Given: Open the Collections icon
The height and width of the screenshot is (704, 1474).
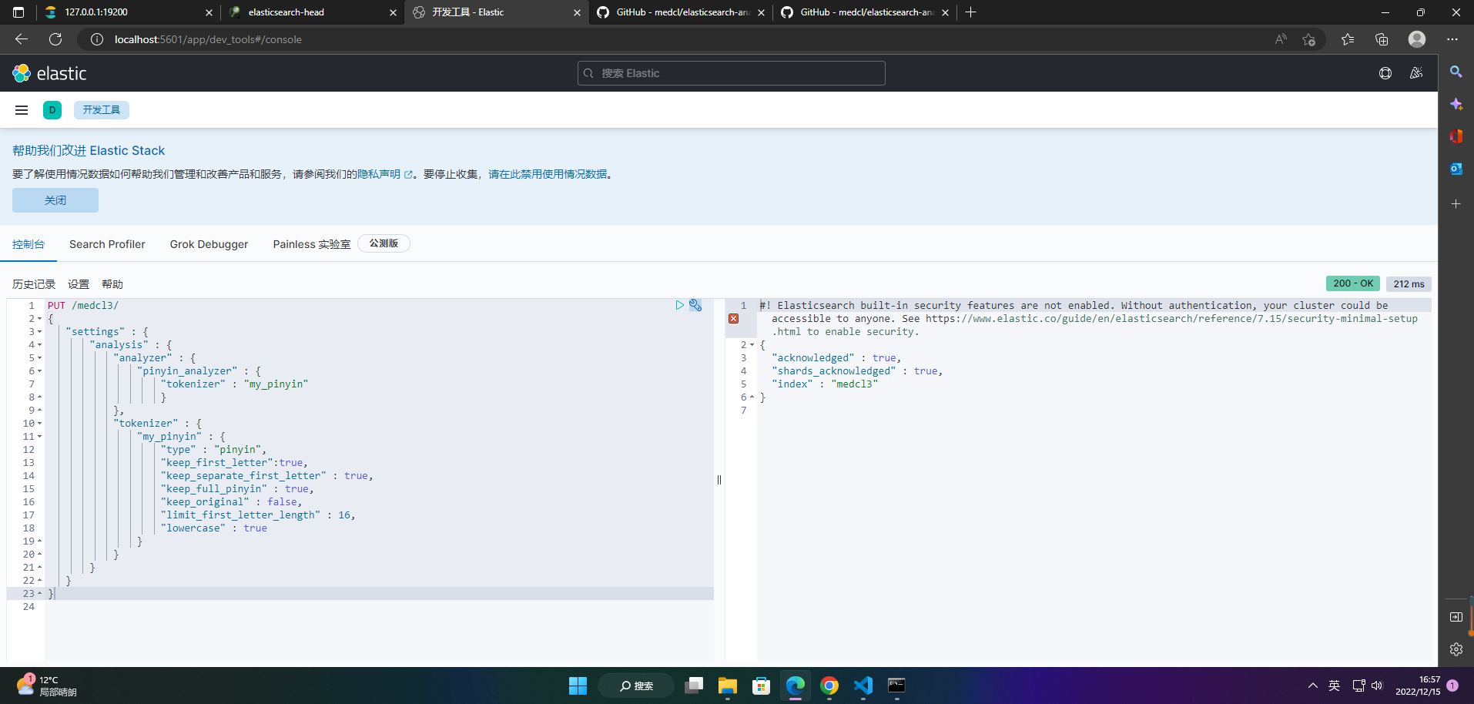Looking at the screenshot, I should point(1382,39).
